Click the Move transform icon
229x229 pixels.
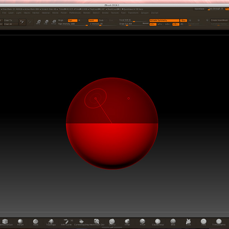coord(38,22)
